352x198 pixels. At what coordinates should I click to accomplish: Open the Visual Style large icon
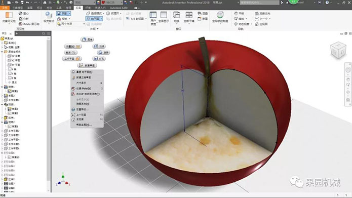(49, 15)
